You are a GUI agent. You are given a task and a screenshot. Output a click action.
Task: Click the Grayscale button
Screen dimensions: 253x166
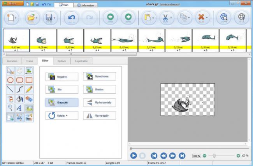coord(62,103)
